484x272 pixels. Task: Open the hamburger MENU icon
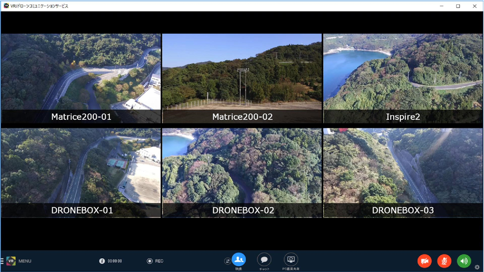coord(2,261)
